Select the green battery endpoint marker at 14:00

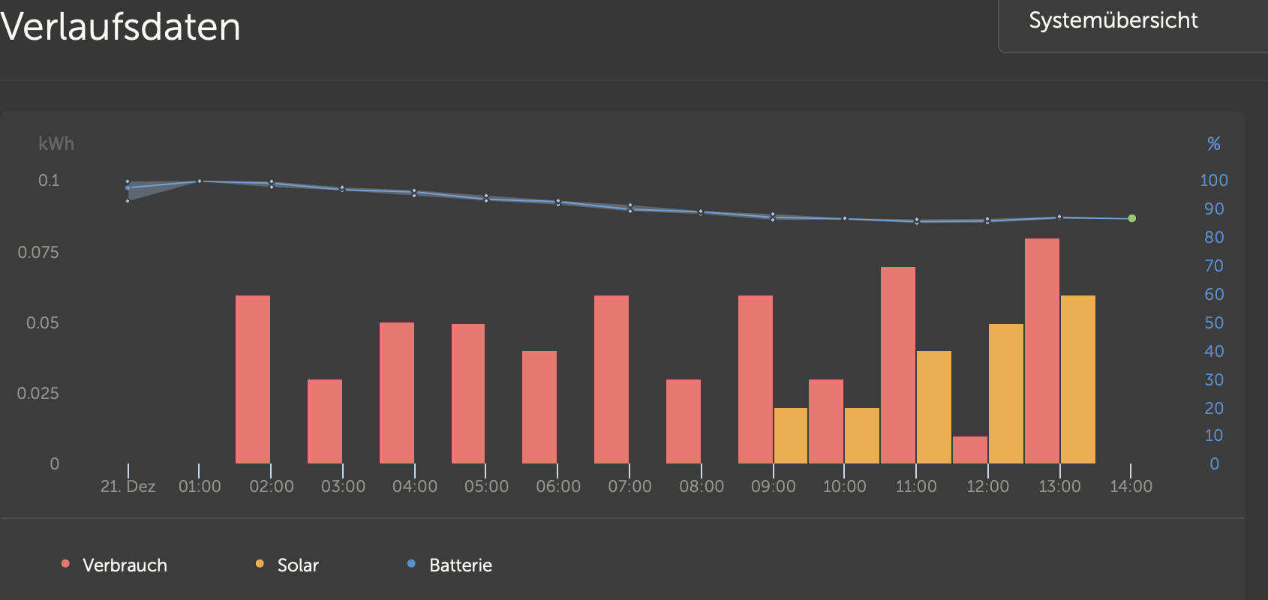point(1131,218)
